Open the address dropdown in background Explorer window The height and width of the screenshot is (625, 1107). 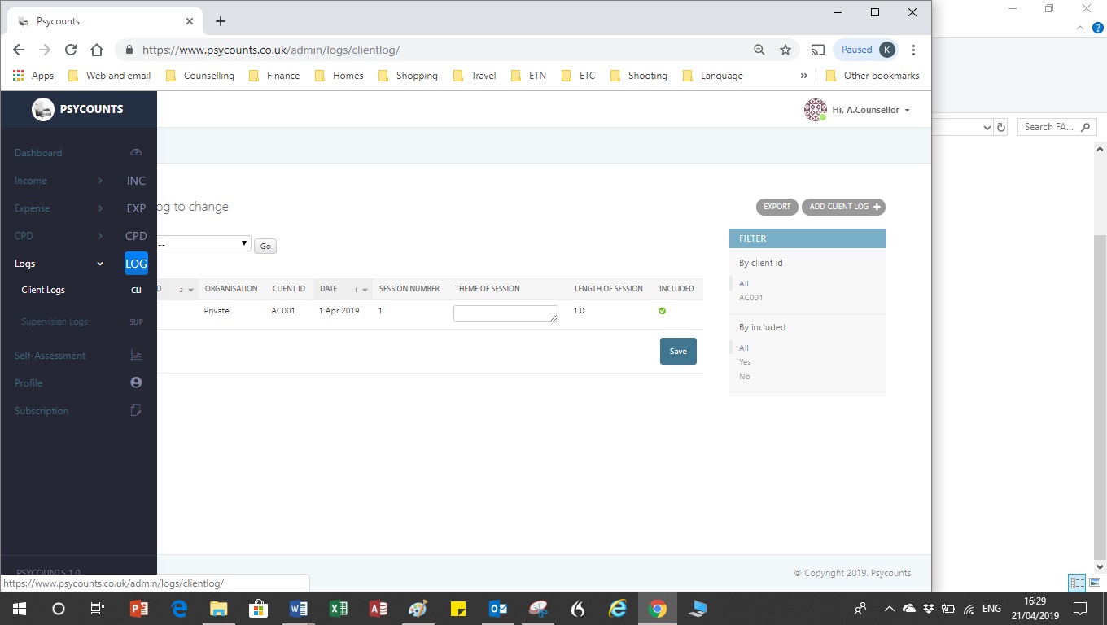[987, 127]
